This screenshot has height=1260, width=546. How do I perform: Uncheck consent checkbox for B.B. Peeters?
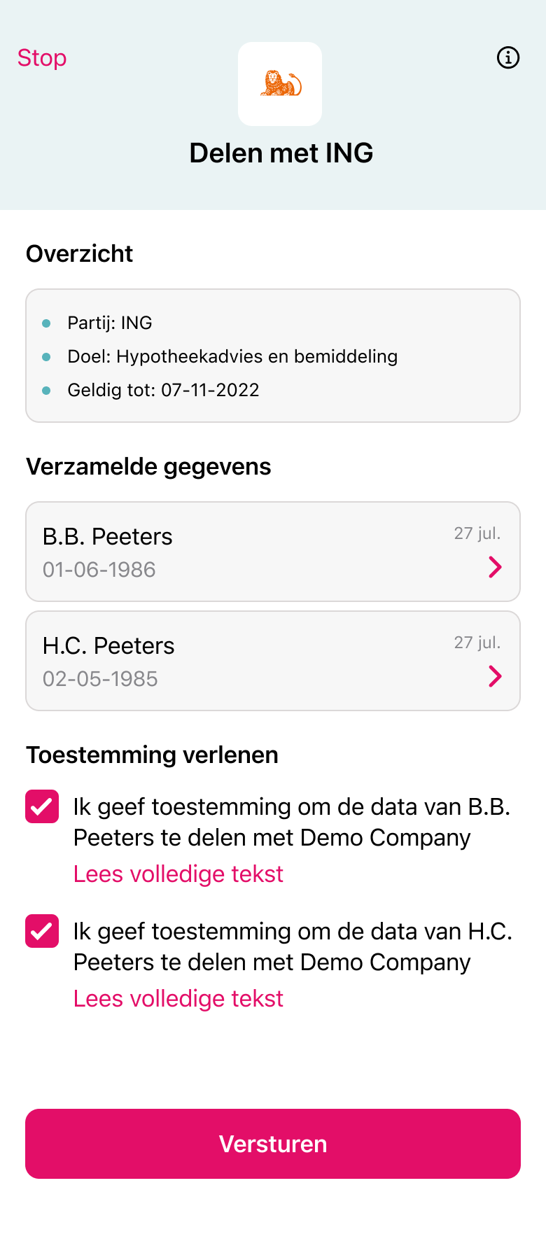[x=42, y=806]
